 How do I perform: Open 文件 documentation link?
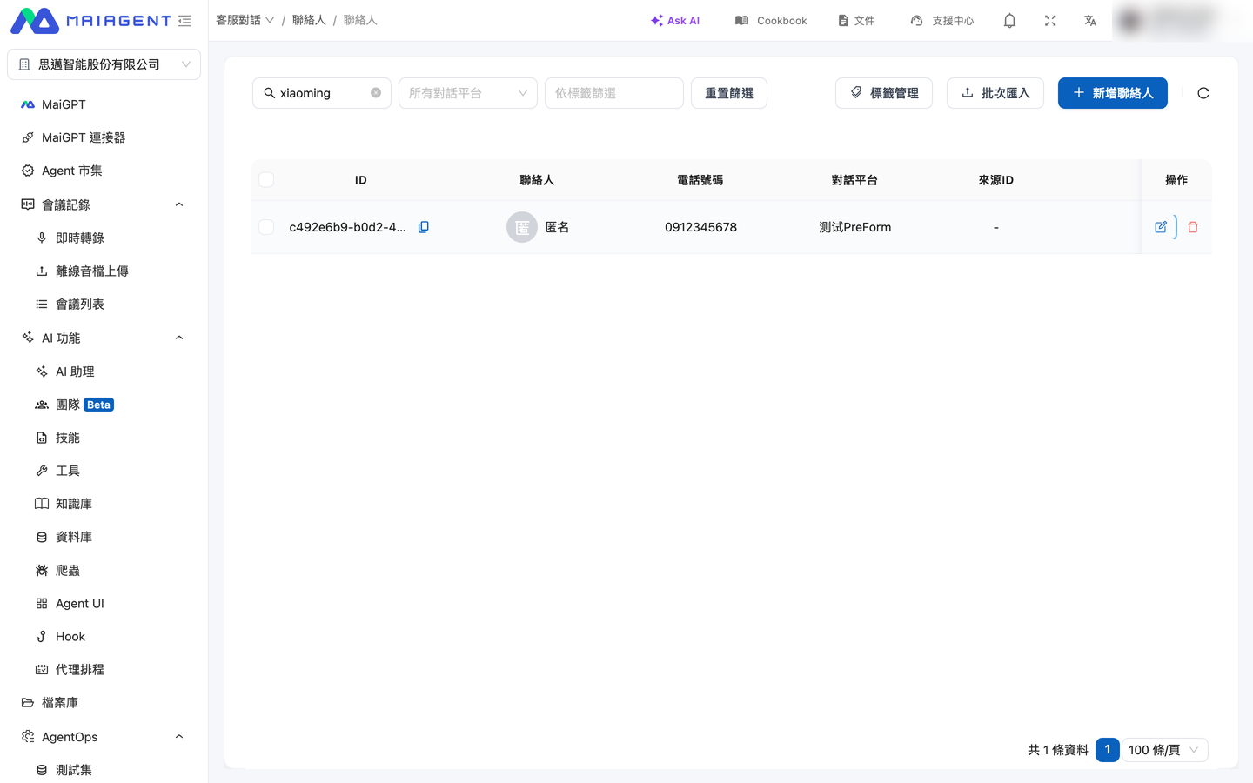pos(856,21)
